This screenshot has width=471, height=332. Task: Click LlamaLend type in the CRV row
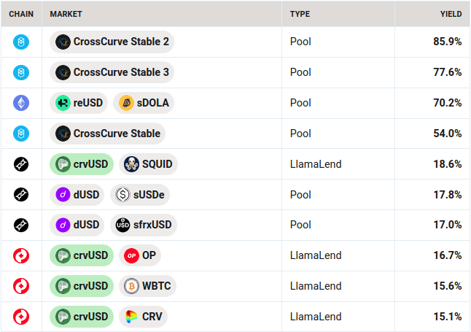tap(316, 317)
